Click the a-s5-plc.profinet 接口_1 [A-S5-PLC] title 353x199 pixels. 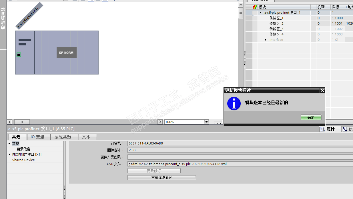[41, 129]
